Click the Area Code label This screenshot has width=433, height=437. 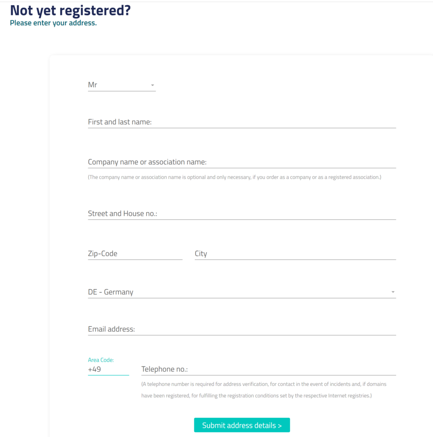[x=101, y=360]
